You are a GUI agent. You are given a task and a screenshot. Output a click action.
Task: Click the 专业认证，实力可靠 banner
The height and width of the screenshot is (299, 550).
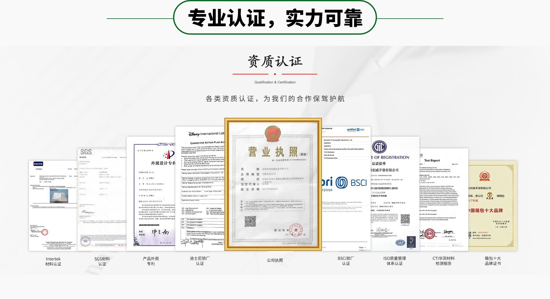point(275,18)
